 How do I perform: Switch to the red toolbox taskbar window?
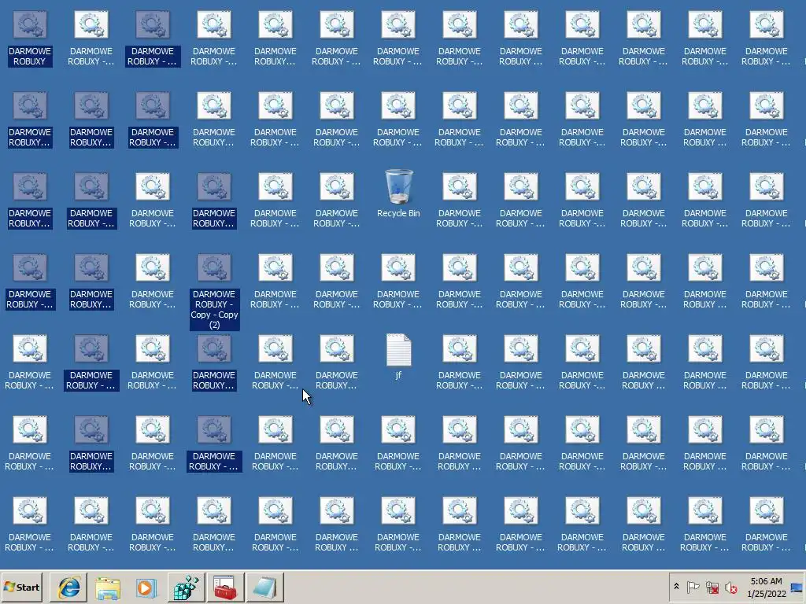225,587
